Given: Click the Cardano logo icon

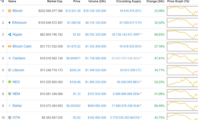Looking at the screenshot, I should click(10, 58).
